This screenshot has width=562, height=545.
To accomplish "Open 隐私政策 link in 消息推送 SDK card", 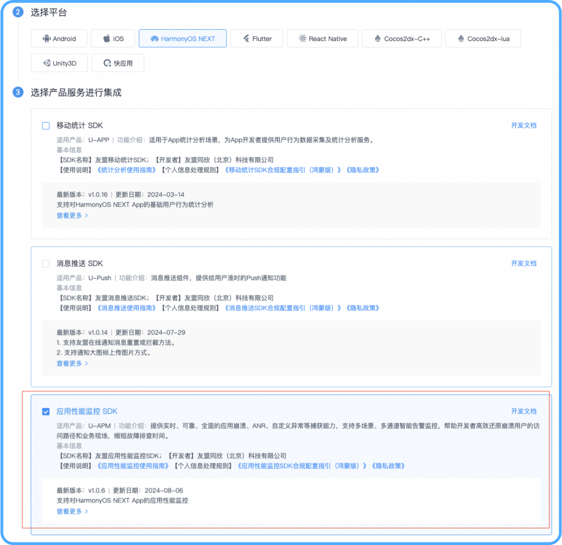I will click(x=362, y=308).
